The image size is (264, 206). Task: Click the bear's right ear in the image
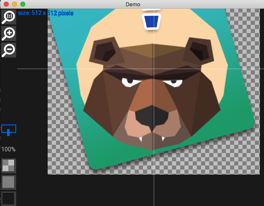(199, 50)
